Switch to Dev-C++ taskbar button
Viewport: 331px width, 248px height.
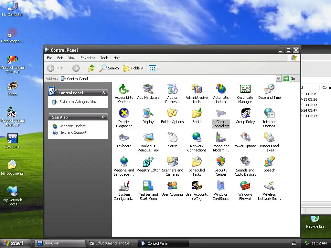[x=60, y=243]
